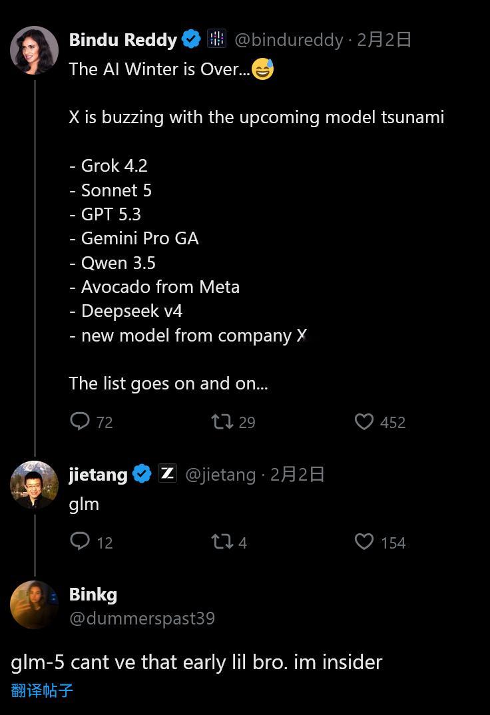Viewport: 490px width, 715px height.
Task: Open Binkg's profile picture
Action: 35,604
